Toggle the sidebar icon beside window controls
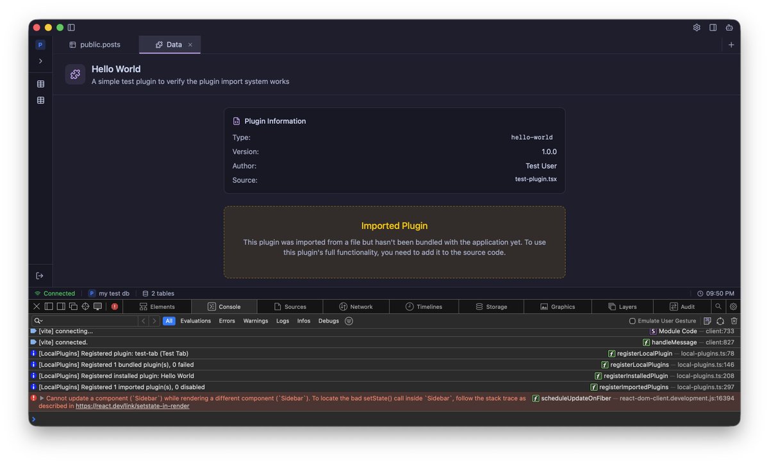The width and height of the screenshot is (769, 464). click(71, 28)
